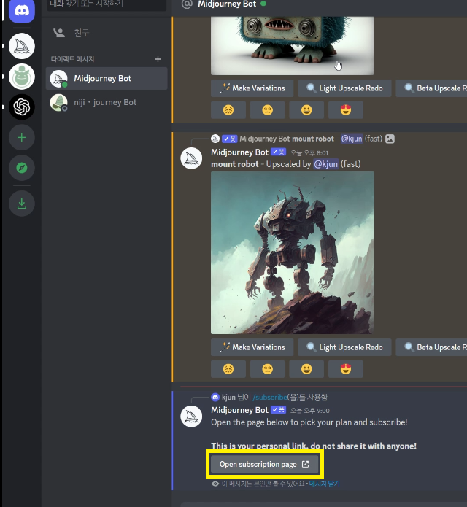Click Light Upscale Redo under robot image
This screenshot has height=507, width=467.
point(344,347)
